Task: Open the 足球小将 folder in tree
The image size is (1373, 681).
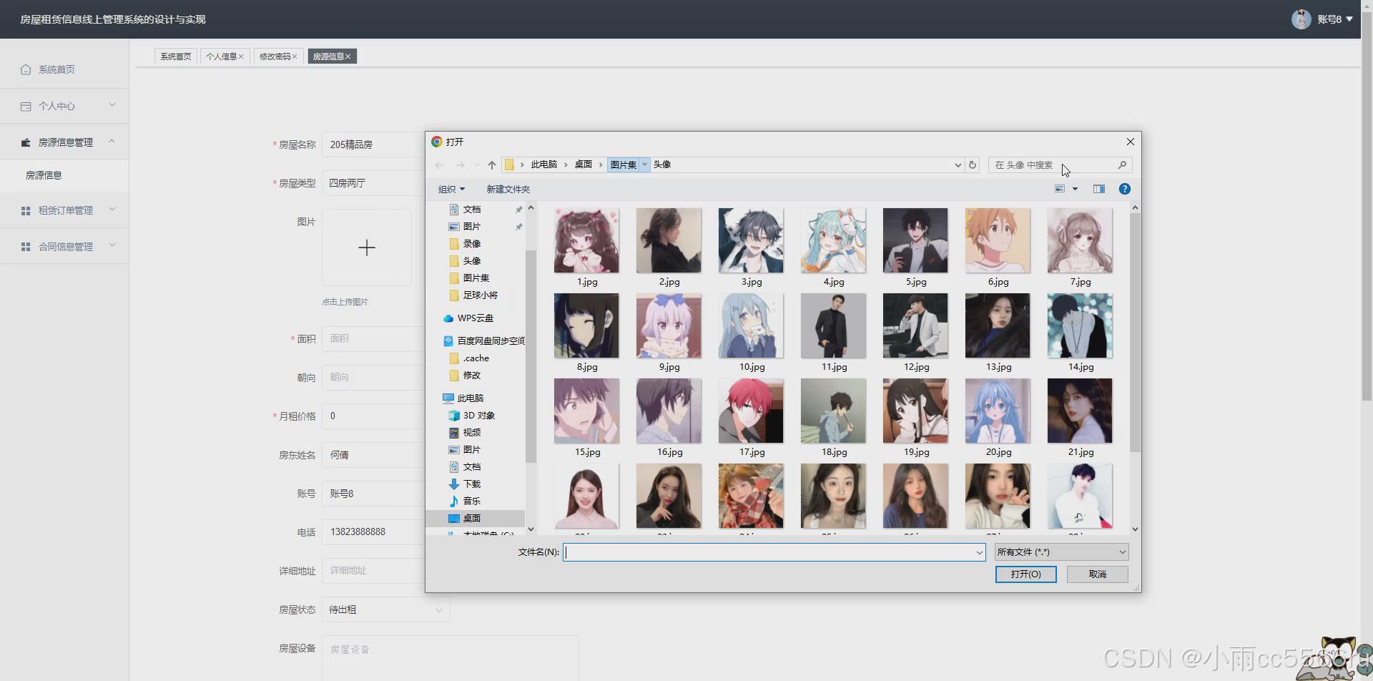Action: coord(473,295)
